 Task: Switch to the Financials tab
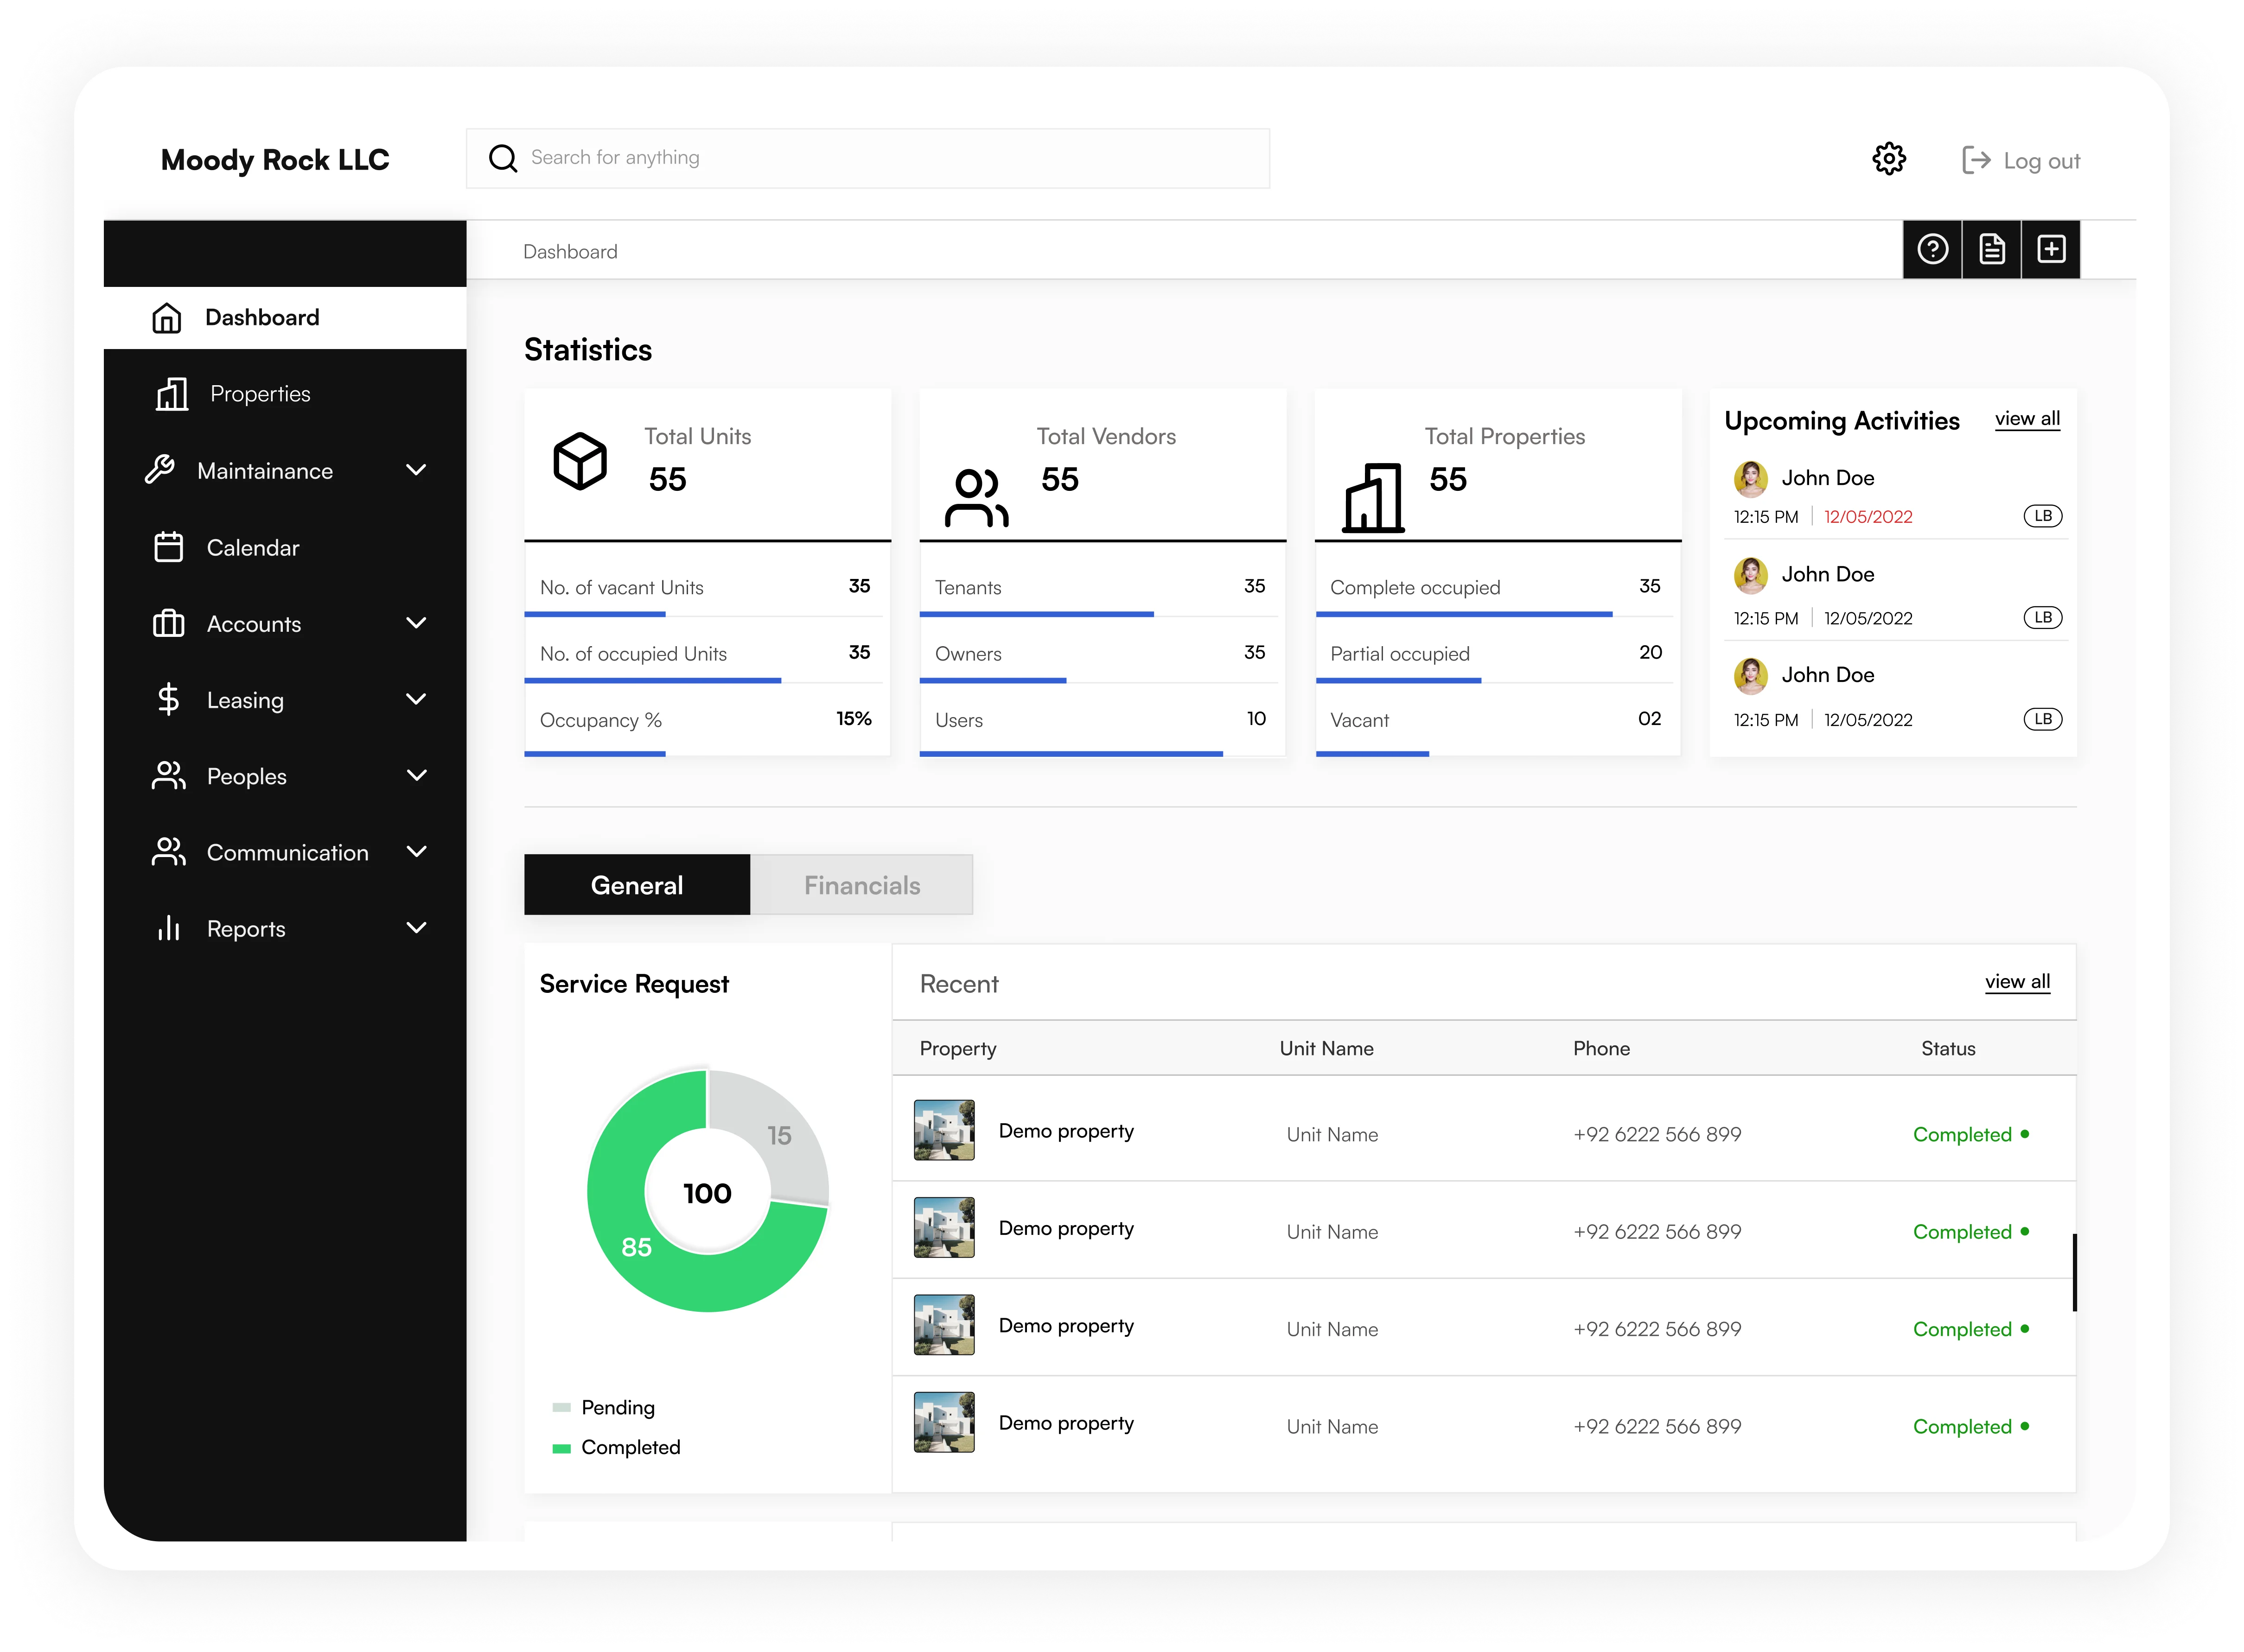coord(861,885)
